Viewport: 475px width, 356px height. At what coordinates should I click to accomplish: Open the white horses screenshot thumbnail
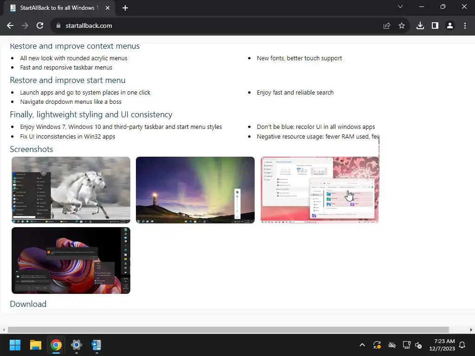point(71,190)
